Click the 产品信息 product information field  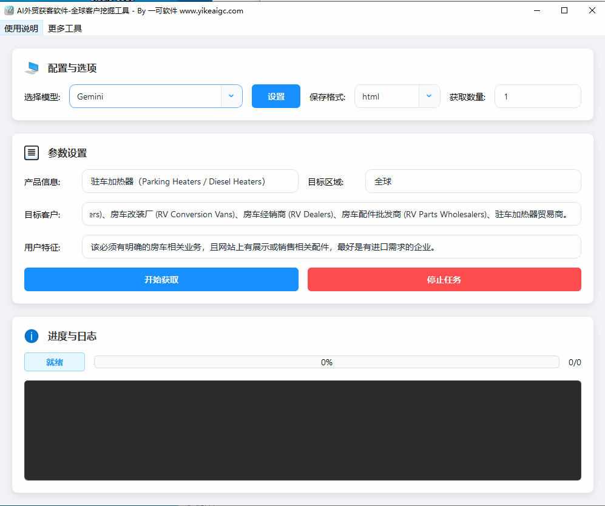point(189,181)
